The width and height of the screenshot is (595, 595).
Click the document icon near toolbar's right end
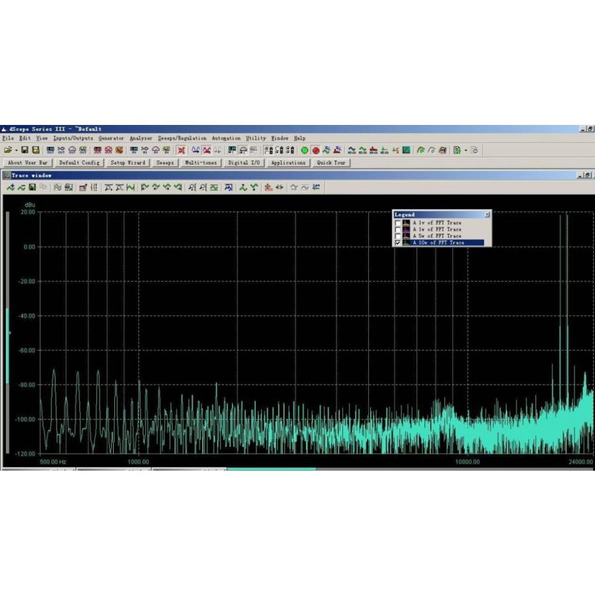pos(457,151)
